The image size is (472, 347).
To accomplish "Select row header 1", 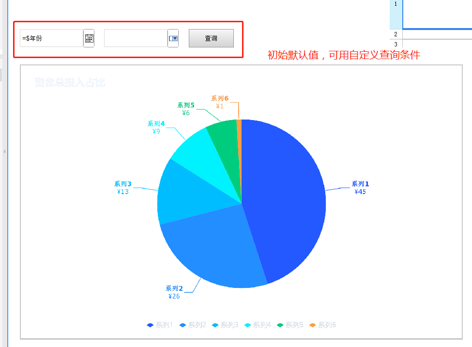I will coord(396,14).
